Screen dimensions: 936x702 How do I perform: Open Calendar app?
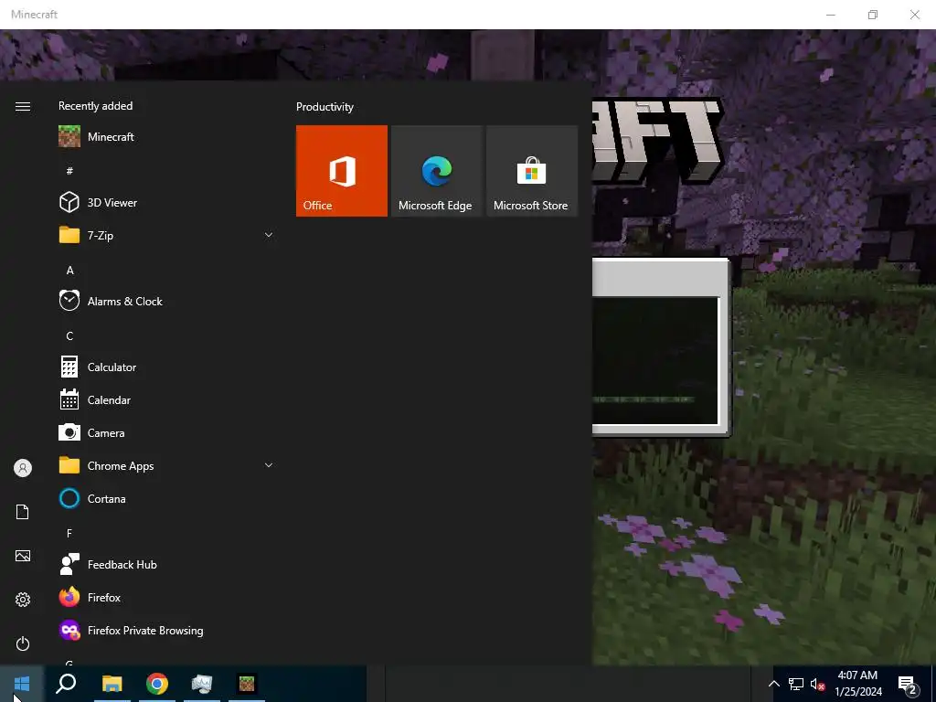165,400
